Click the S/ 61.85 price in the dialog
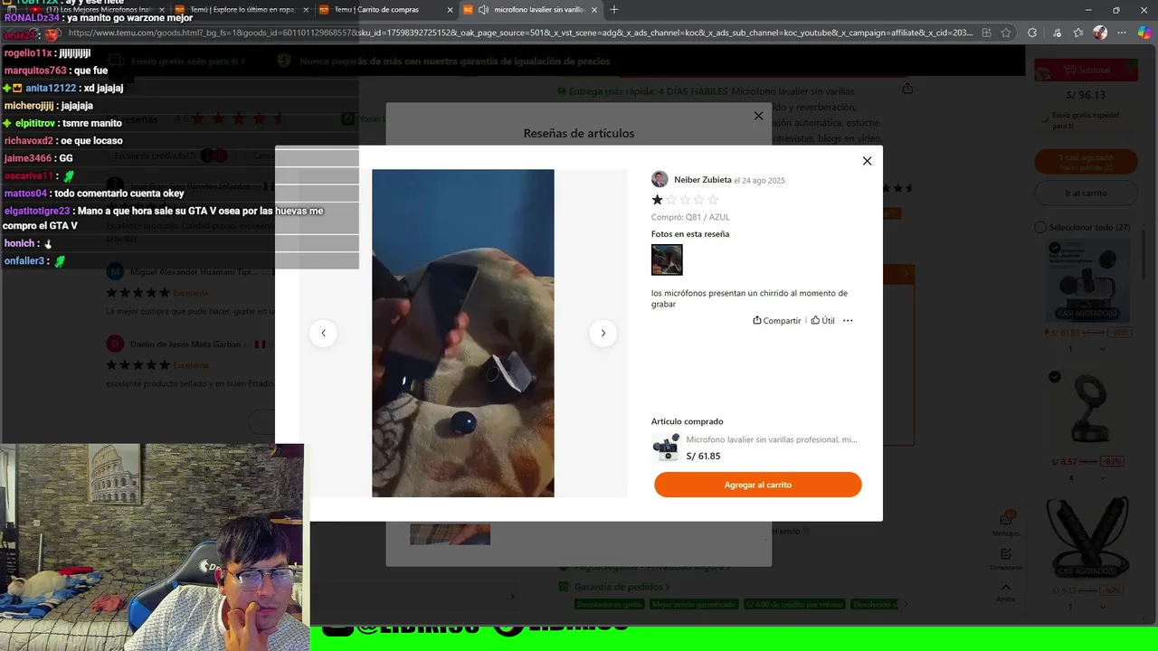1158x651 pixels. click(x=703, y=457)
